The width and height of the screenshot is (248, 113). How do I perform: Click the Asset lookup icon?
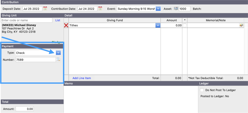[x=176, y=8]
